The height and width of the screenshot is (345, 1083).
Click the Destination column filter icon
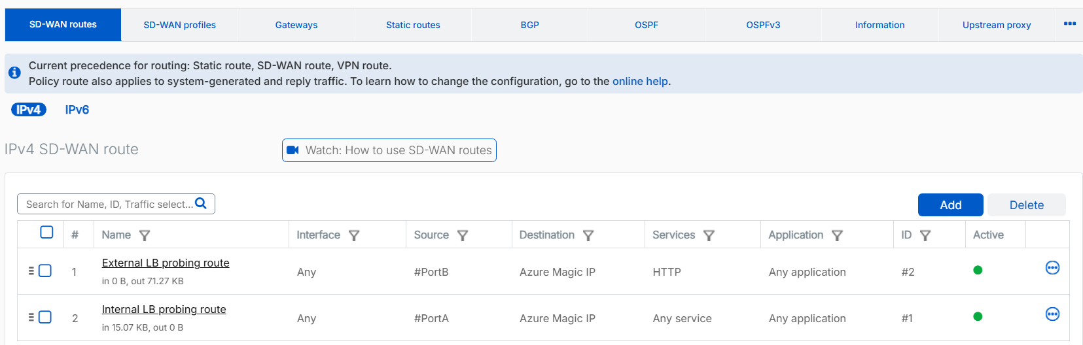(x=588, y=235)
